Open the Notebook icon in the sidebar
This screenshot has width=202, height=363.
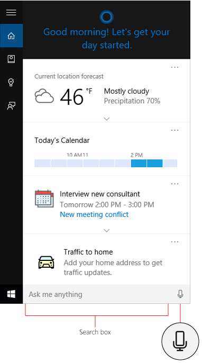click(11, 59)
